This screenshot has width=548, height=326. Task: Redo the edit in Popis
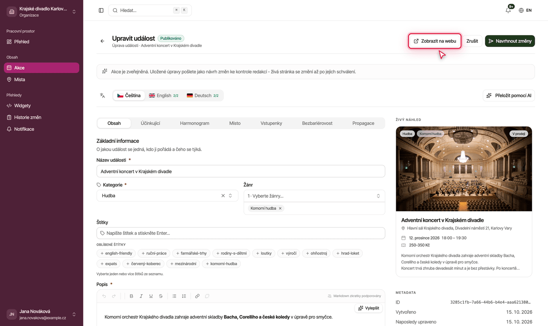pos(114,296)
